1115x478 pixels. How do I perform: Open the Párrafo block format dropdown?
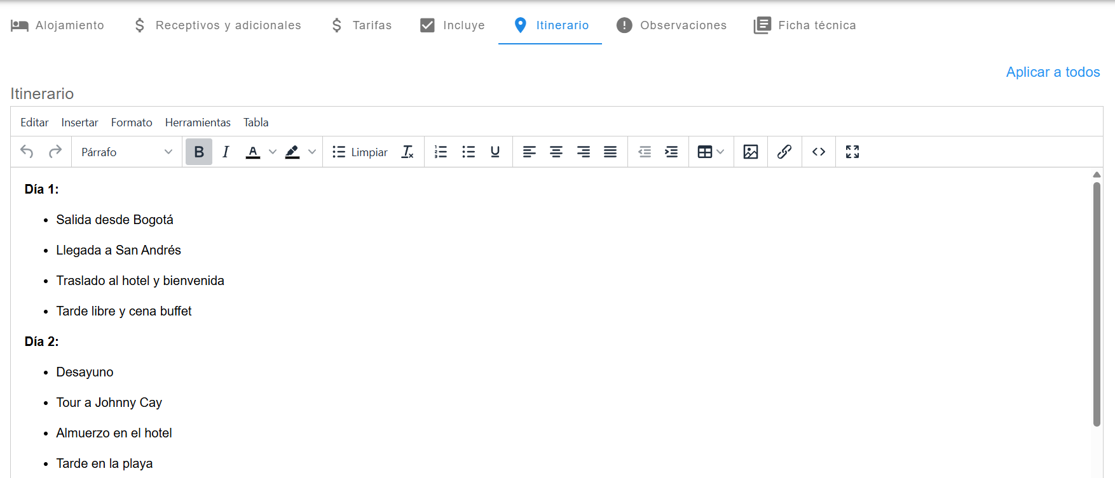(127, 152)
